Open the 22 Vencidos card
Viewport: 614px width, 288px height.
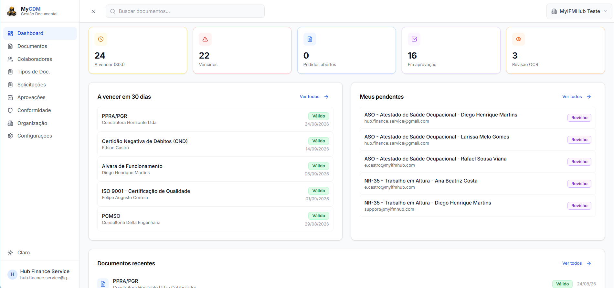tap(242, 50)
